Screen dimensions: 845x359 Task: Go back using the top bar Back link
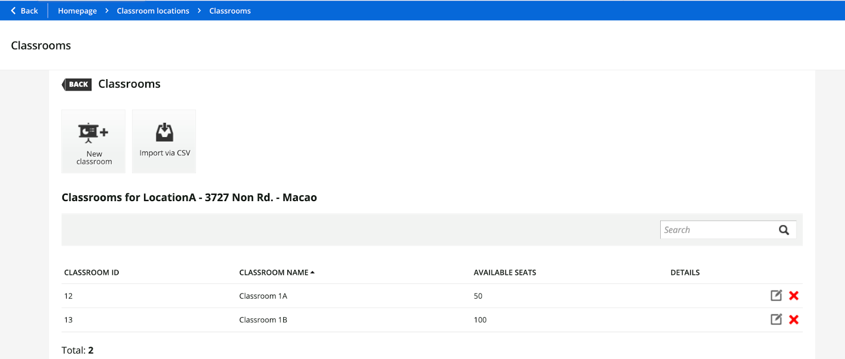point(24,11)
